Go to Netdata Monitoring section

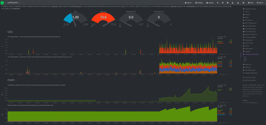click(250, 73)
